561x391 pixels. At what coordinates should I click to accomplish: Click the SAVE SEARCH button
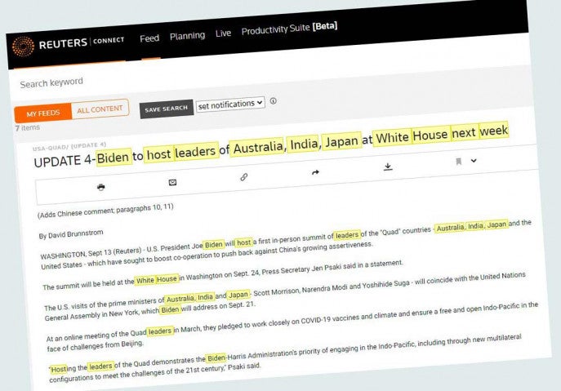click(x=167, y=109)
